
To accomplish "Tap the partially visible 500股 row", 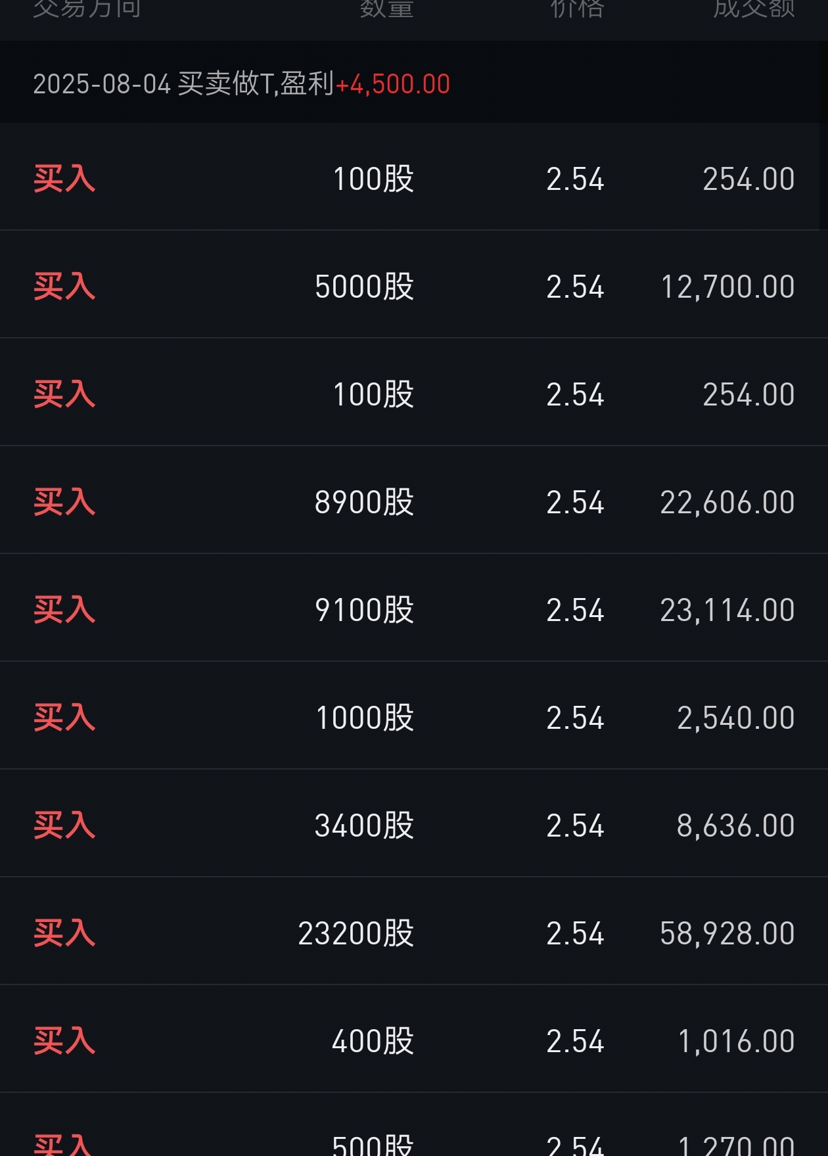I will click(x=414, y=1125).
